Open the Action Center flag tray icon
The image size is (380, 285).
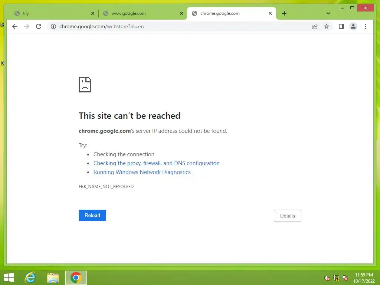coord(345,278)
